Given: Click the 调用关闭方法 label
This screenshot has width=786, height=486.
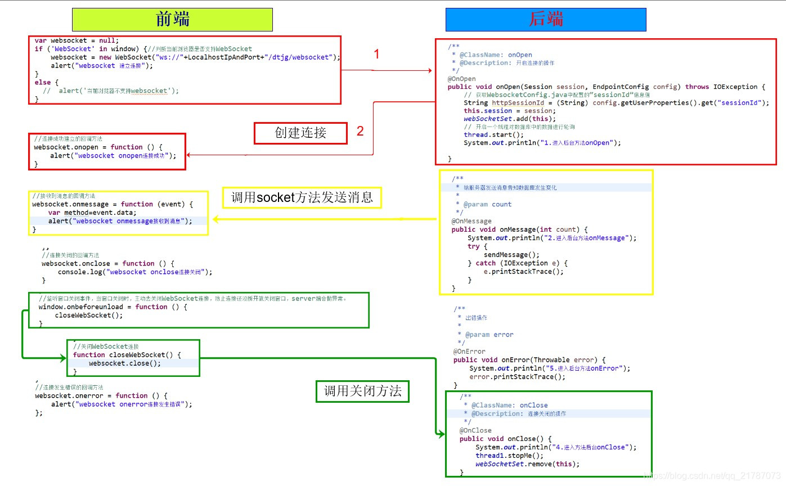Looking at the screenshot, I should [x=362, y=391].
